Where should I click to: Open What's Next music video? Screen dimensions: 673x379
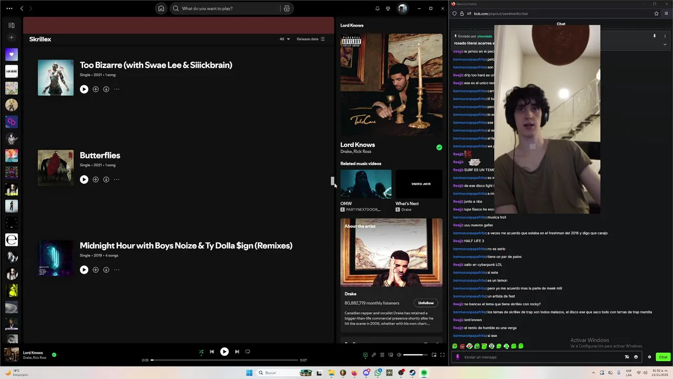click(419, 184)
